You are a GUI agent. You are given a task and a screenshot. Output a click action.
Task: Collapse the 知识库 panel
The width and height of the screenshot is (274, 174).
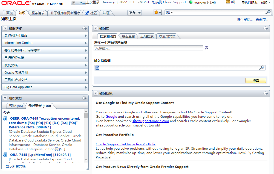tap(96, 28)
